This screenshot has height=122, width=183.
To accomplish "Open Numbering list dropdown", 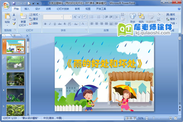I will point(100,17).
